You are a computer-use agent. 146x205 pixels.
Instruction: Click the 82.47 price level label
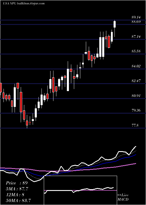click(x=136, y=81)
